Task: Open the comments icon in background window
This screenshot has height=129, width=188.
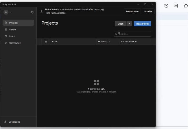Action: [x=176, y=6]
